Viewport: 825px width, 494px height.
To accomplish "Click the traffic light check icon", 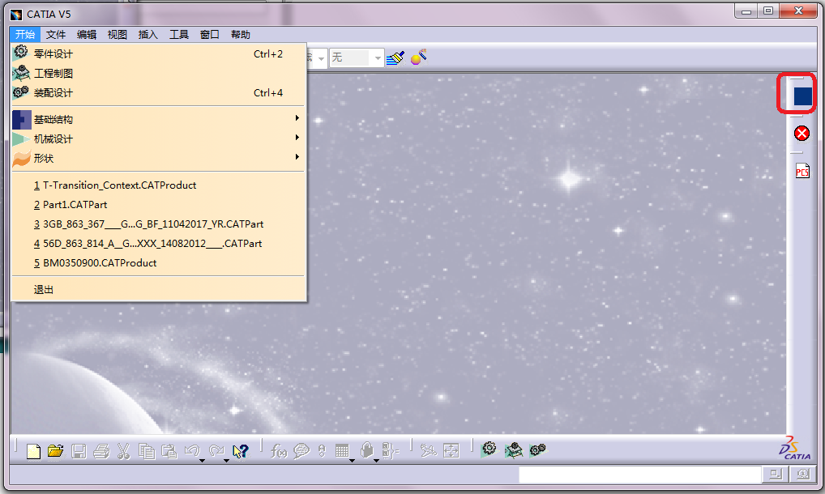I will pos(322,451).
